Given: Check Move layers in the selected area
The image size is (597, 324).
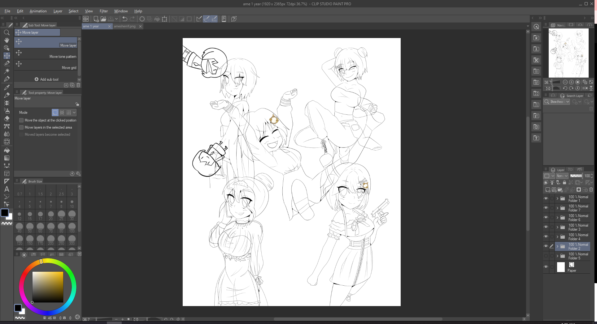Looking at the screenshot, I should (x=21, y=127).
